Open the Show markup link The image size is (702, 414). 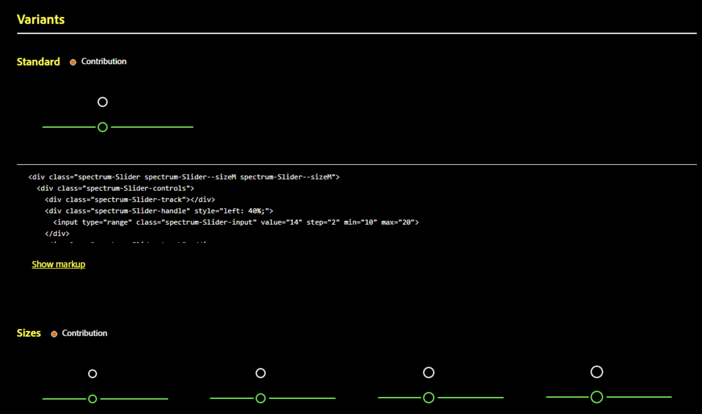59,264
